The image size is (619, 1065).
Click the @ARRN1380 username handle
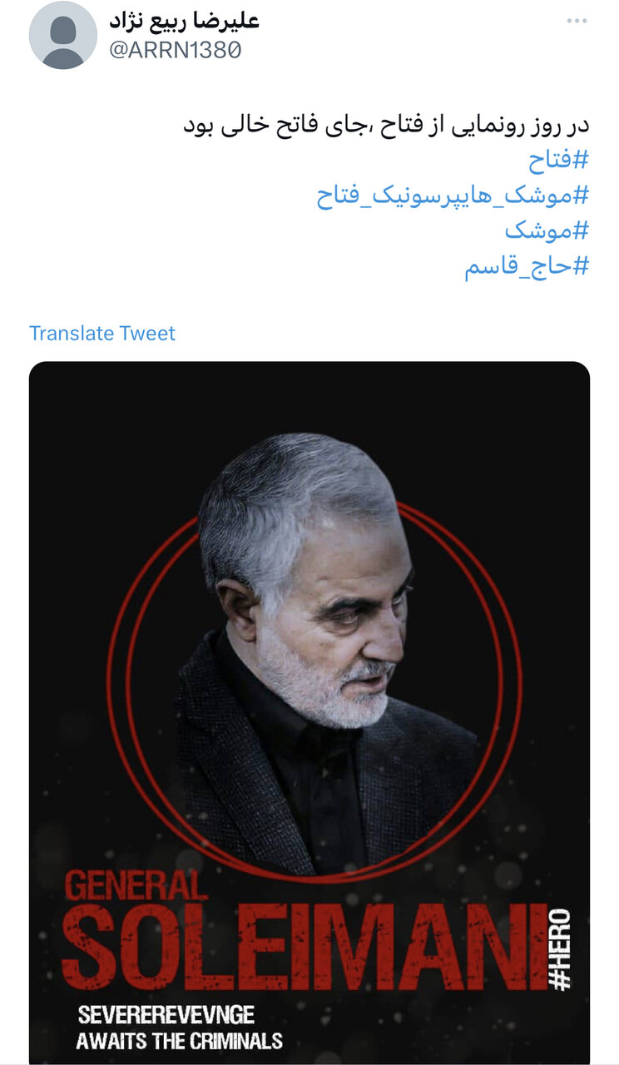pyautogui.click(x=176, y=49)
